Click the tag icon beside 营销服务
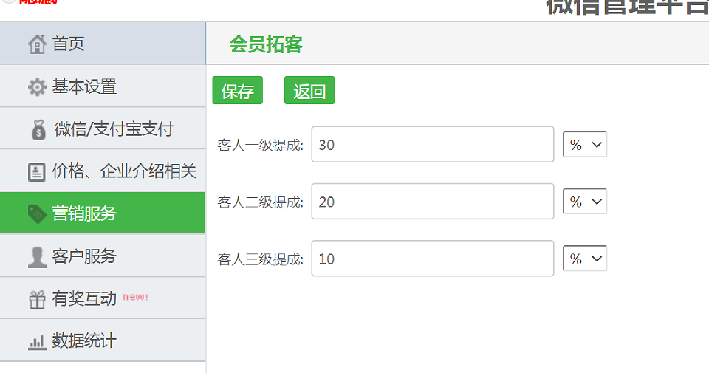The image size is (709, 373). click(37, 214)
